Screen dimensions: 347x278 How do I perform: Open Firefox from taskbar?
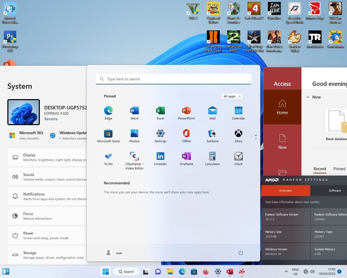[x=206, y=272]
